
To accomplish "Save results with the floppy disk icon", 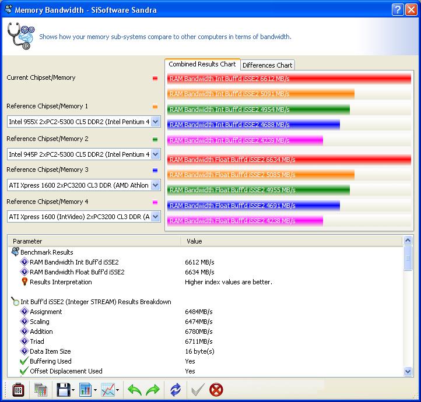I will pyautogui.click(x=64, y=390).
